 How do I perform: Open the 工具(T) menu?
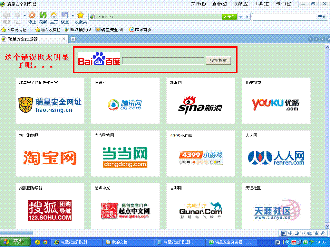pyautogui.click(x=262, y=4)
